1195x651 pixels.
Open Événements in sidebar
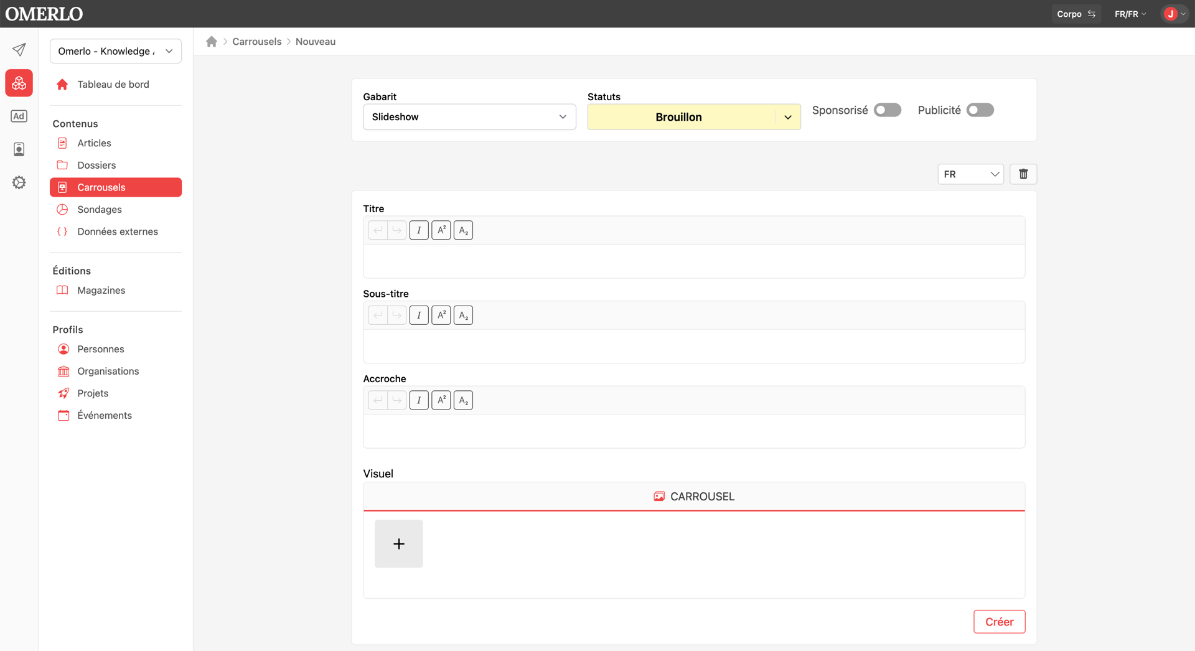point(116,415)
